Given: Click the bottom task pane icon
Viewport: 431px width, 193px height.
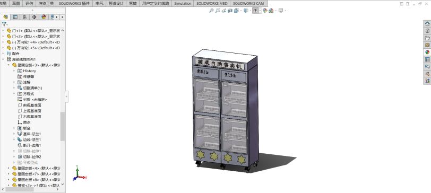Looking at the screenshot, I should click(x=427, y=81).
